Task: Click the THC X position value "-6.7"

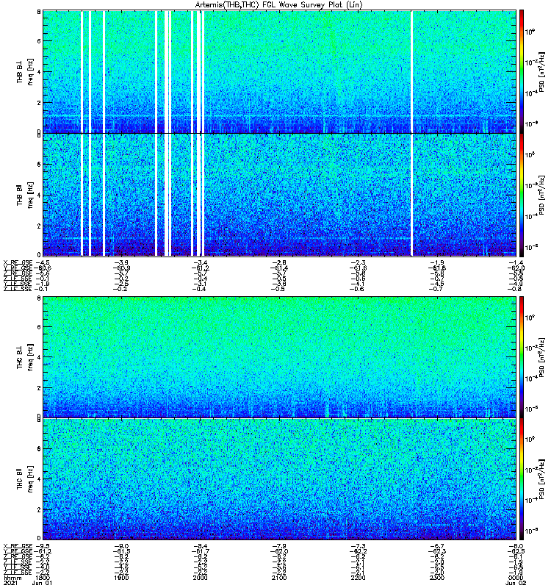Action: tap(436, 546)
